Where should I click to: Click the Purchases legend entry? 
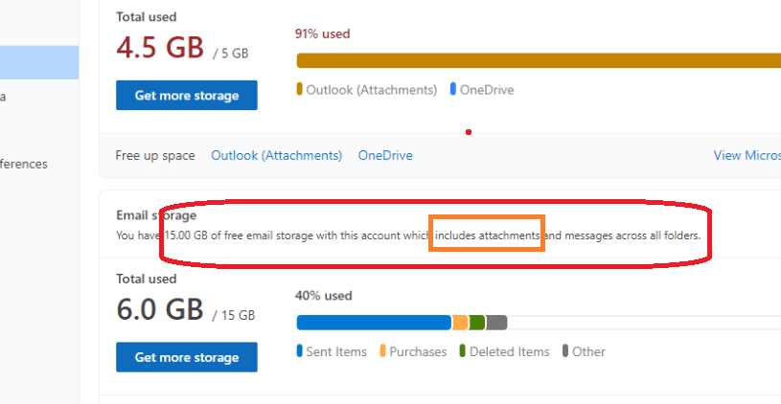pyautogui.click(x=413, y=351)
